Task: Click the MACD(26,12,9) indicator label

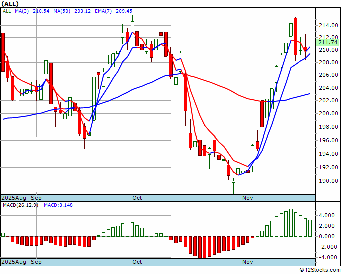Action: (20, 205)
